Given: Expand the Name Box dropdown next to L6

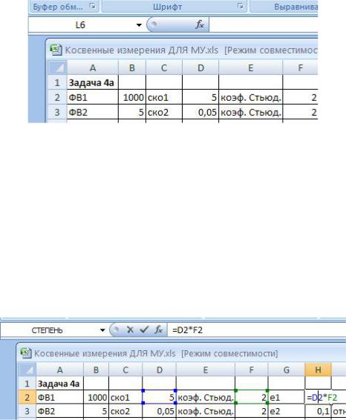Looking at the screenshot, I should [x=139, y=25].
